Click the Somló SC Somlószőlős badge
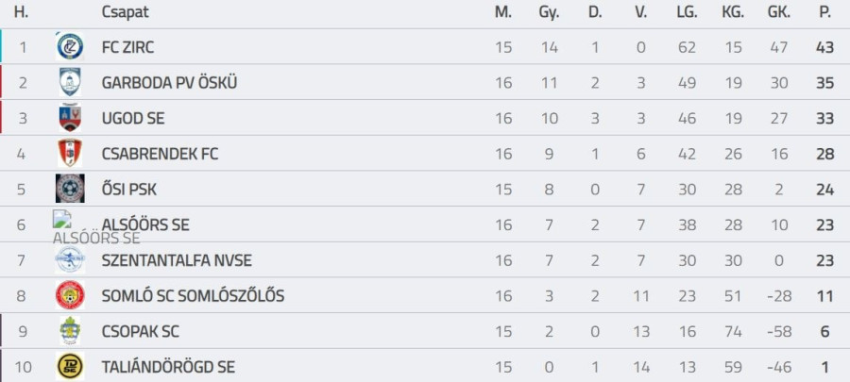 pyautogui.click(x=69, y=295)
